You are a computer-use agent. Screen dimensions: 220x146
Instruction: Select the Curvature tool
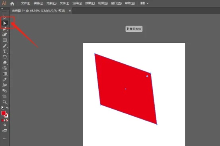[5, 34]
